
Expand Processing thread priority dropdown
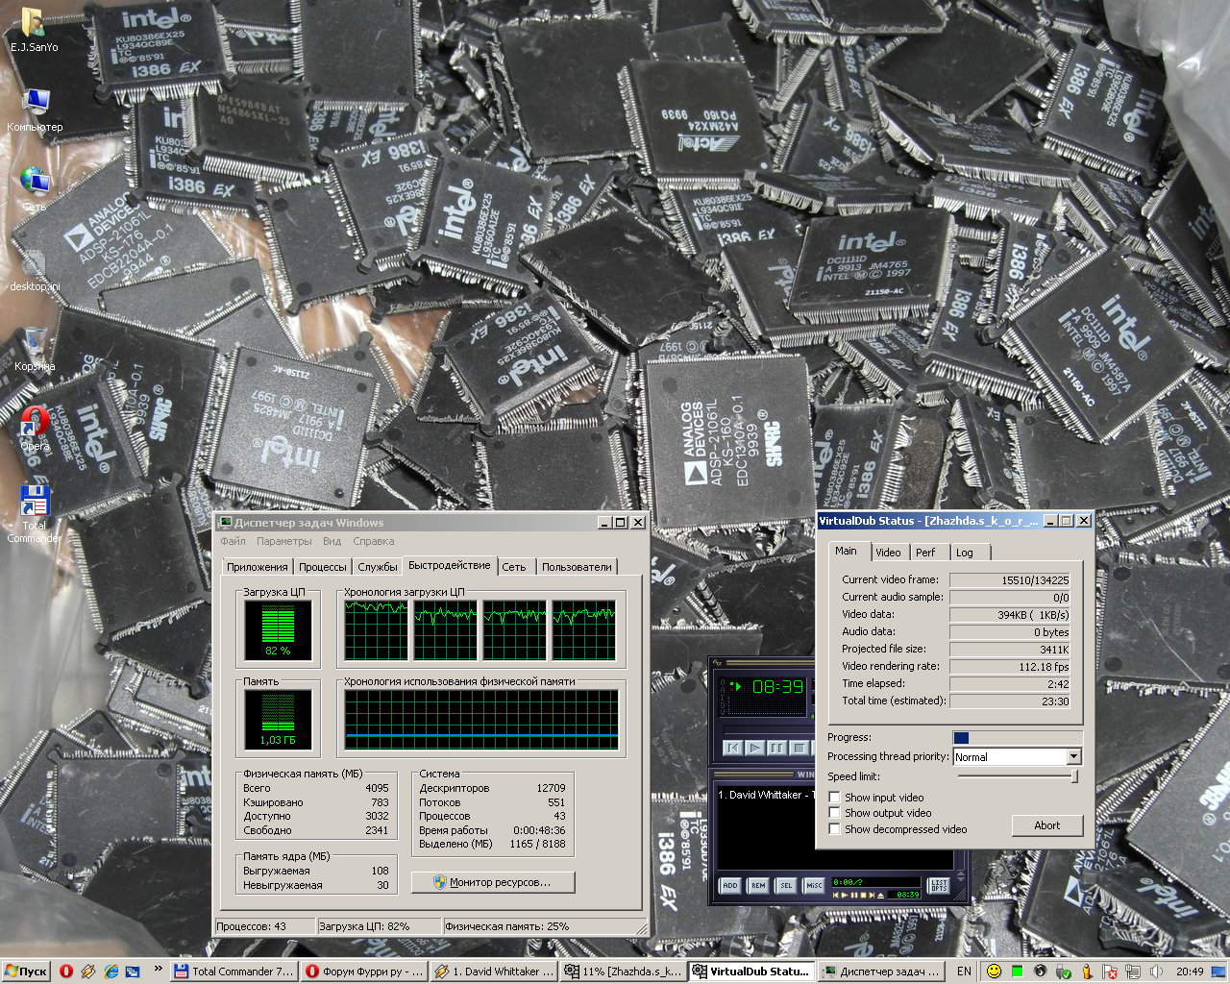pyautogui.click(x=1073, y=757)
